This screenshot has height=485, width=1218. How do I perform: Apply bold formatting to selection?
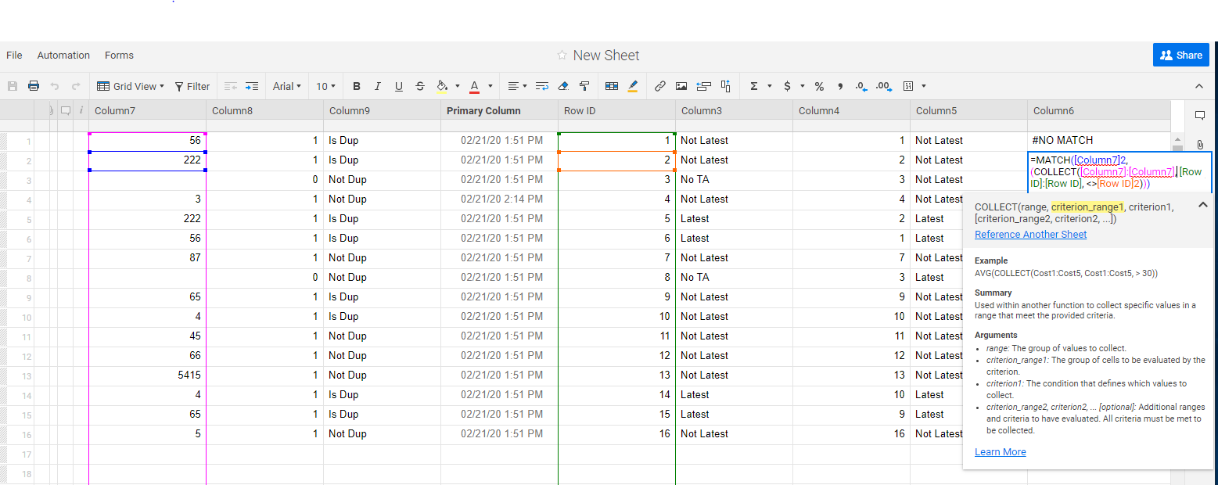point(357,86)
